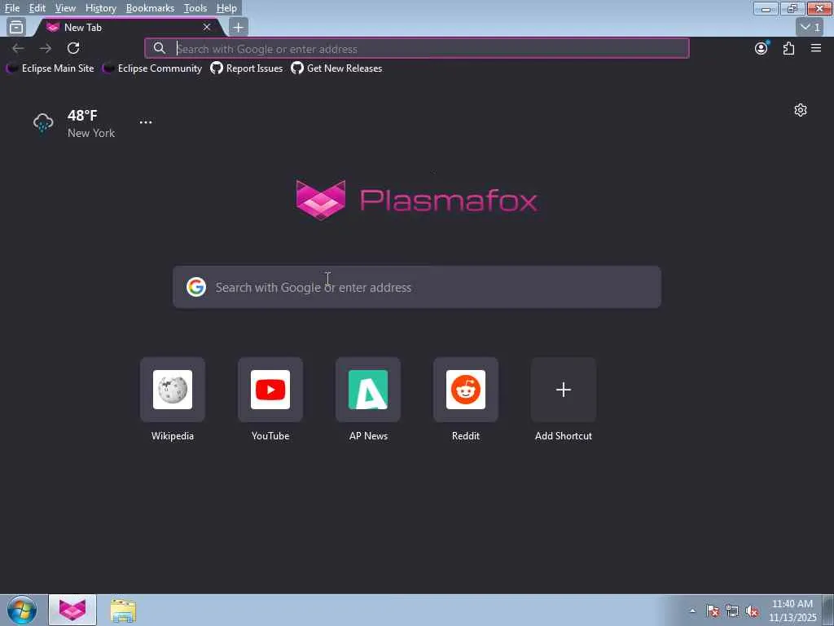Viewport: 834px width, 626px height.
Task: Open Eclipse Main Site bookmark
Action: click(50, 68)
